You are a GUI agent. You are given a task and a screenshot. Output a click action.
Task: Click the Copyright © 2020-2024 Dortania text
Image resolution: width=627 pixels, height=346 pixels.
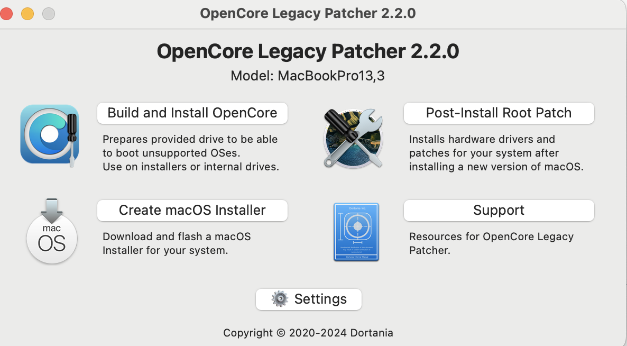pos(308,333)
